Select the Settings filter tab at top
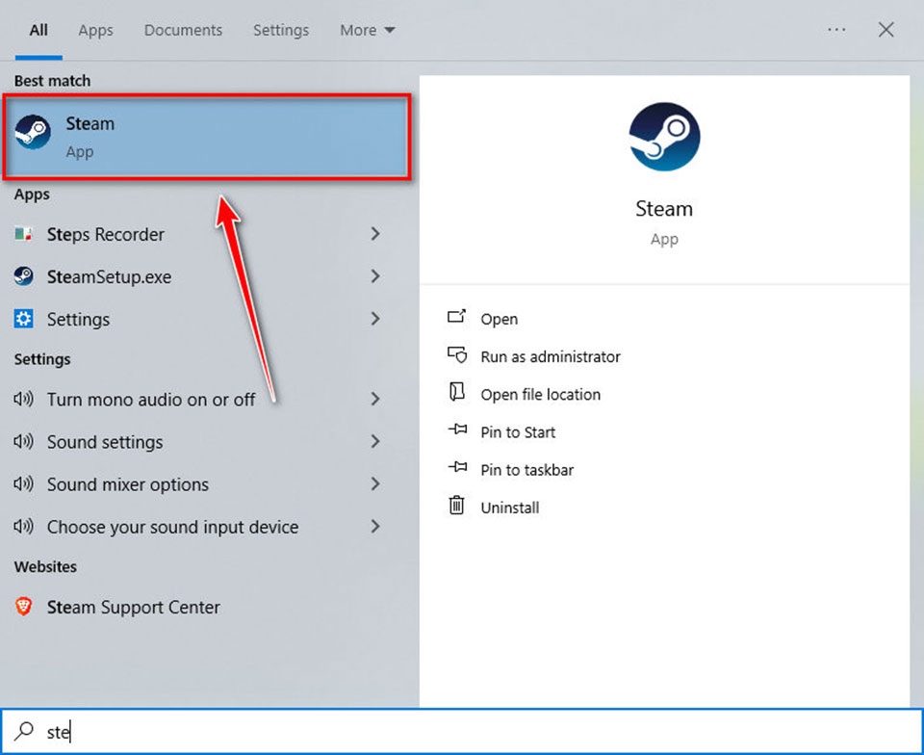This screenshot has height=755, width=924. (x=281, y=31)
